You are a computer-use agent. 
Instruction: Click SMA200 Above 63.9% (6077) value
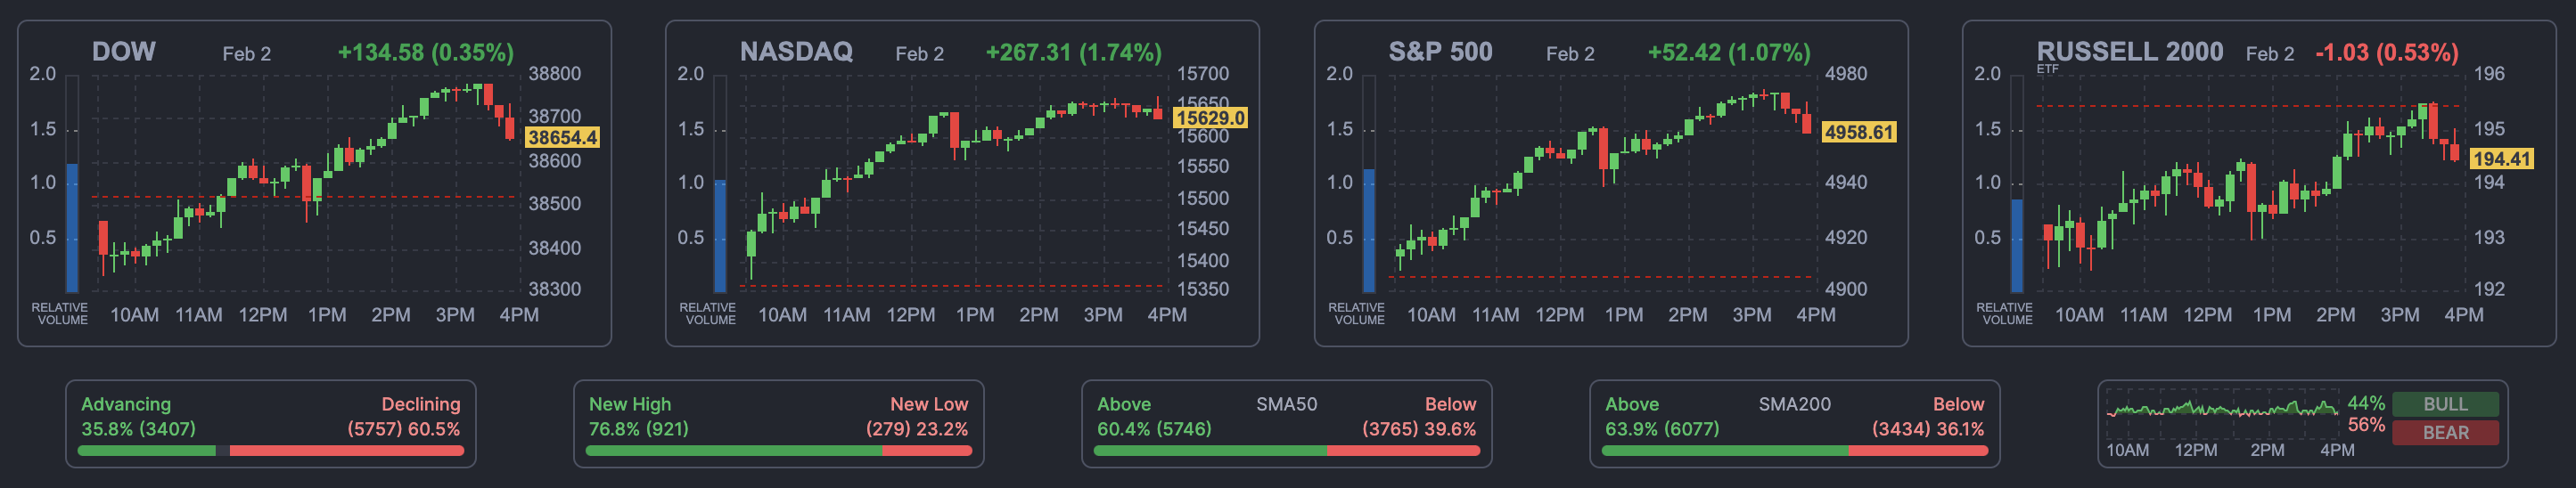pyautogui.click(x=1662, y=429)
